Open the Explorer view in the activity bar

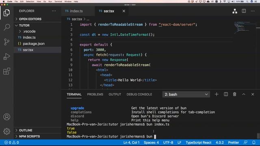6,13
